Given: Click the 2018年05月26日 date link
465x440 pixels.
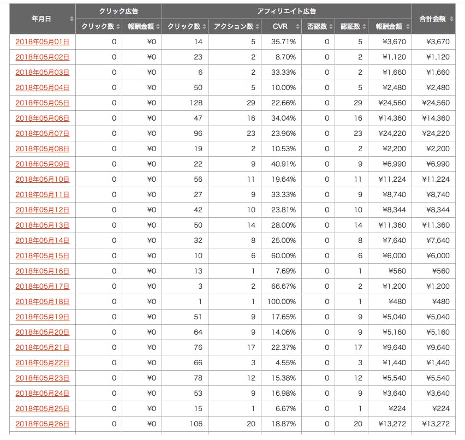Looking at the screenshot, I should (x=42, y=424).
